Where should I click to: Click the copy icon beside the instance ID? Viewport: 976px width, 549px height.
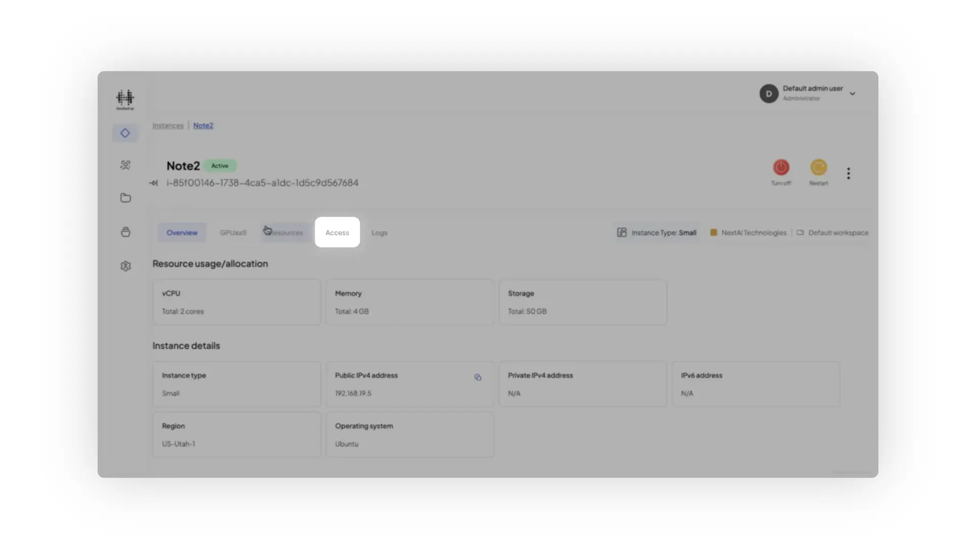(153, 182)
